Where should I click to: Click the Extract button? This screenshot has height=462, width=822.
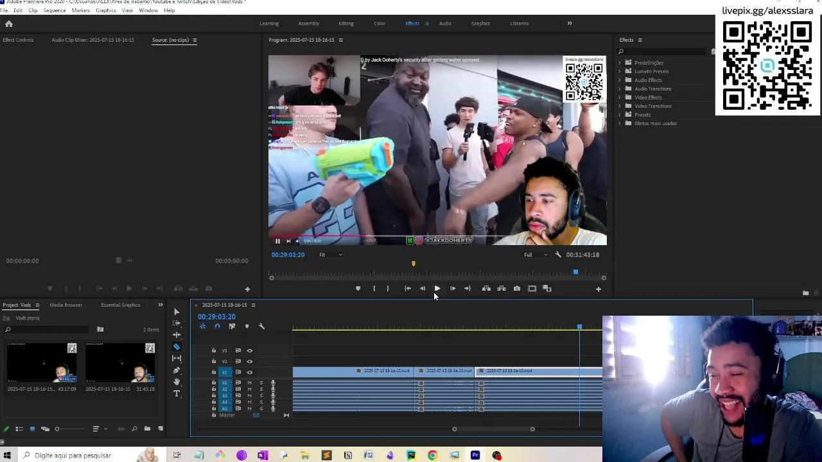(502, 289)
